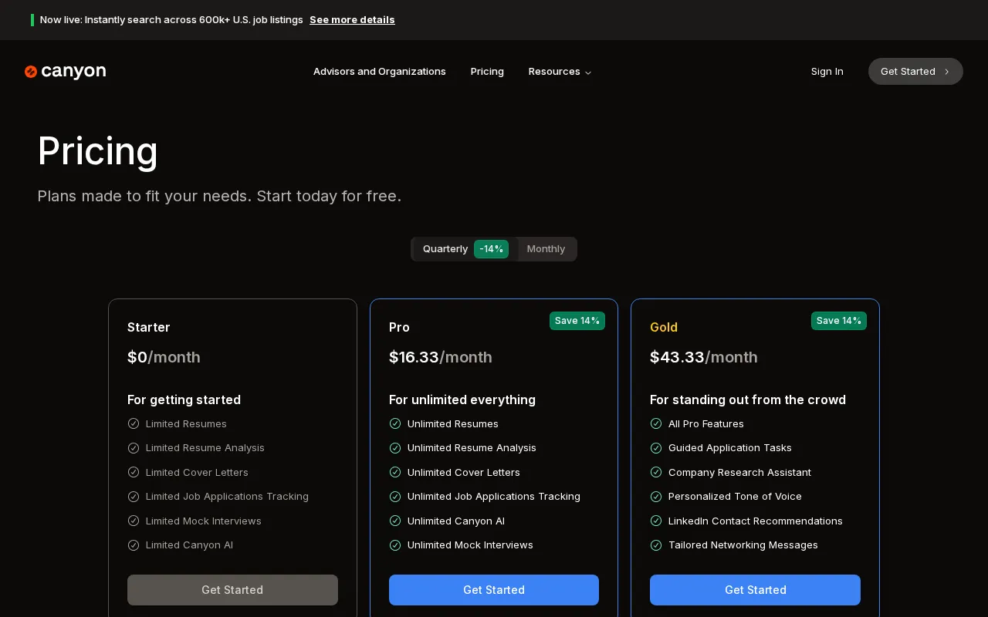Click the -14% discount badge

[x=491, y=249]
